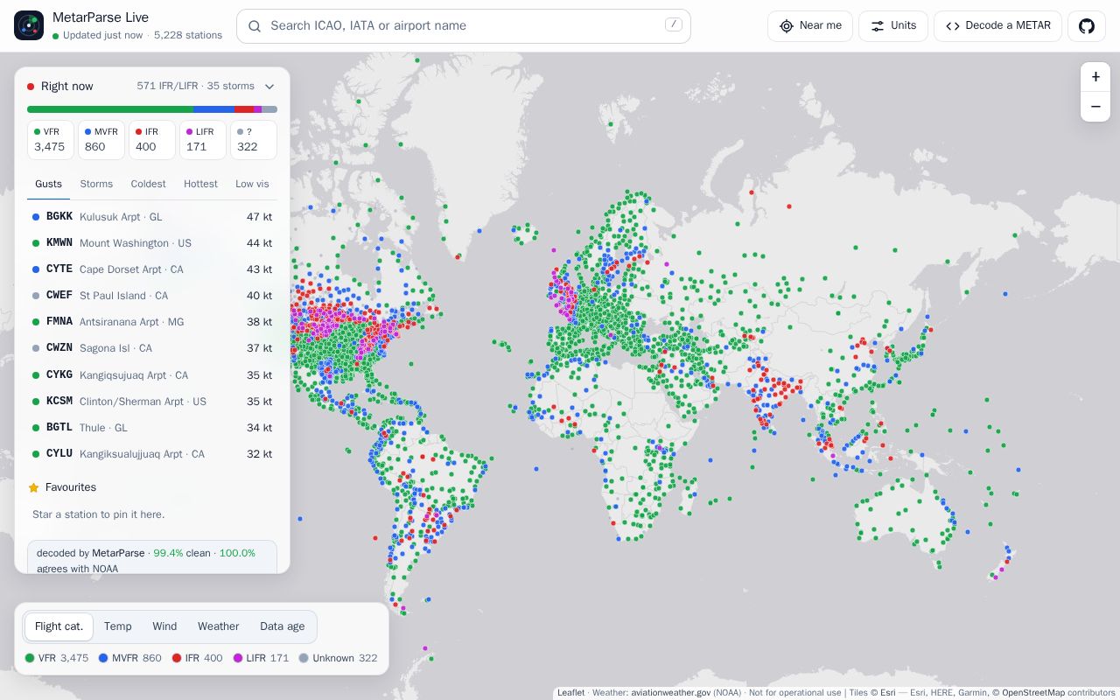Collapse the Right now panel chevron
1120x700 pixels.
[x=269, y=87]
